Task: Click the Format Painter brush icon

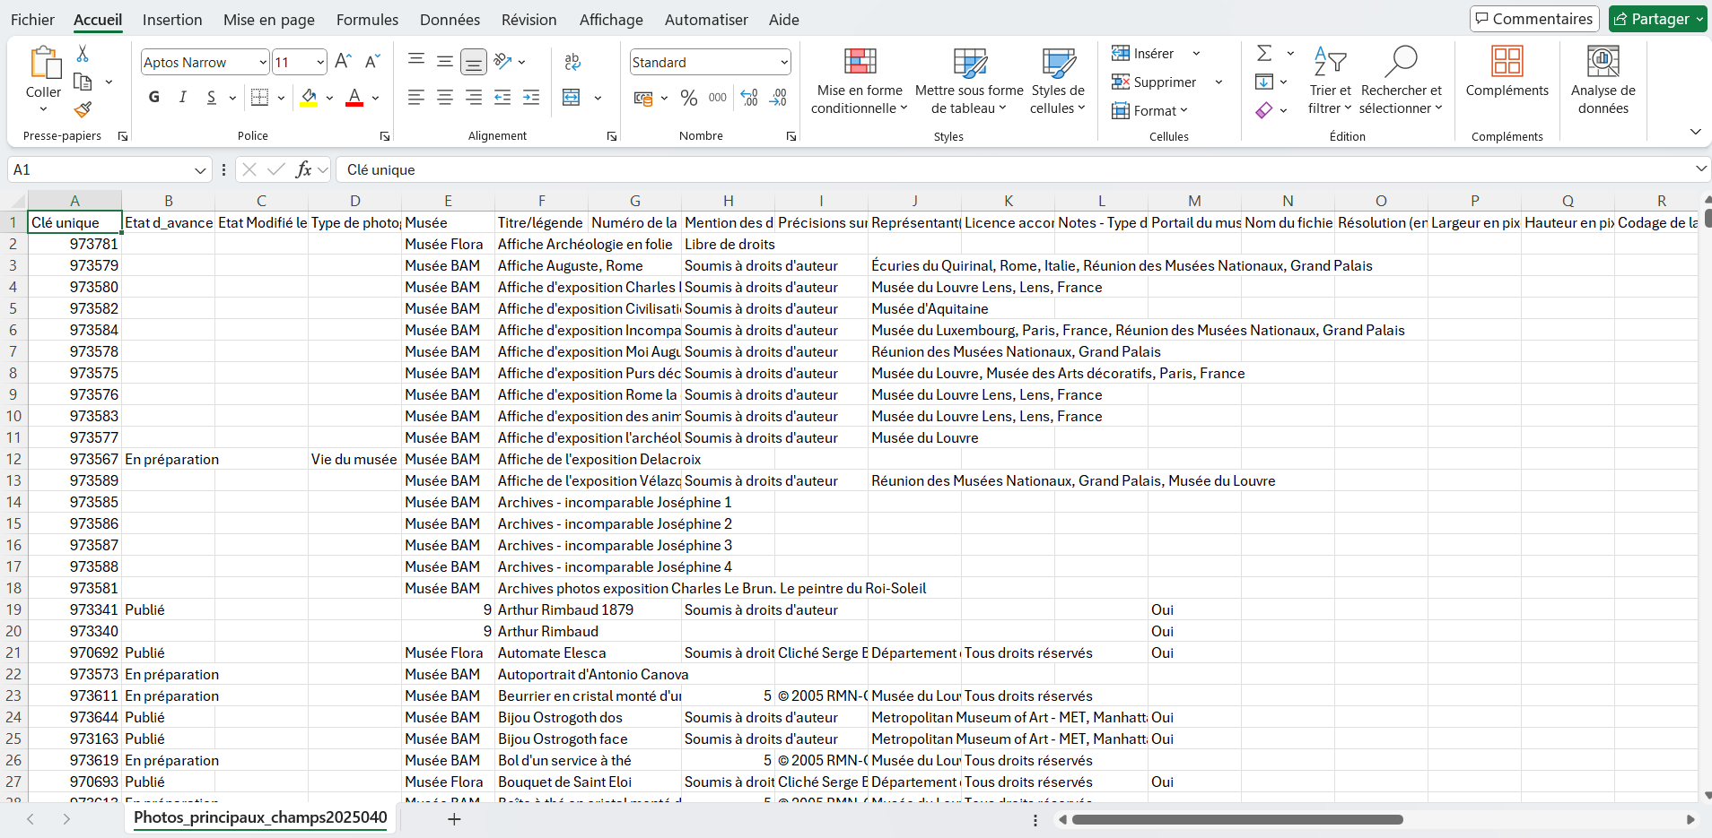Action: point(83,110)
